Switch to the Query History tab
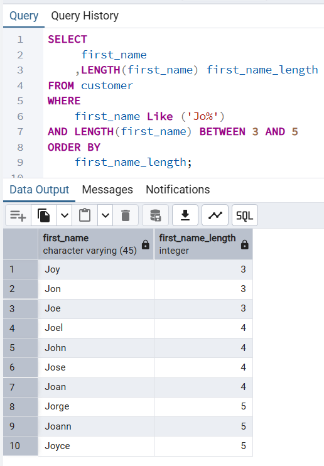 click(85, 16)
